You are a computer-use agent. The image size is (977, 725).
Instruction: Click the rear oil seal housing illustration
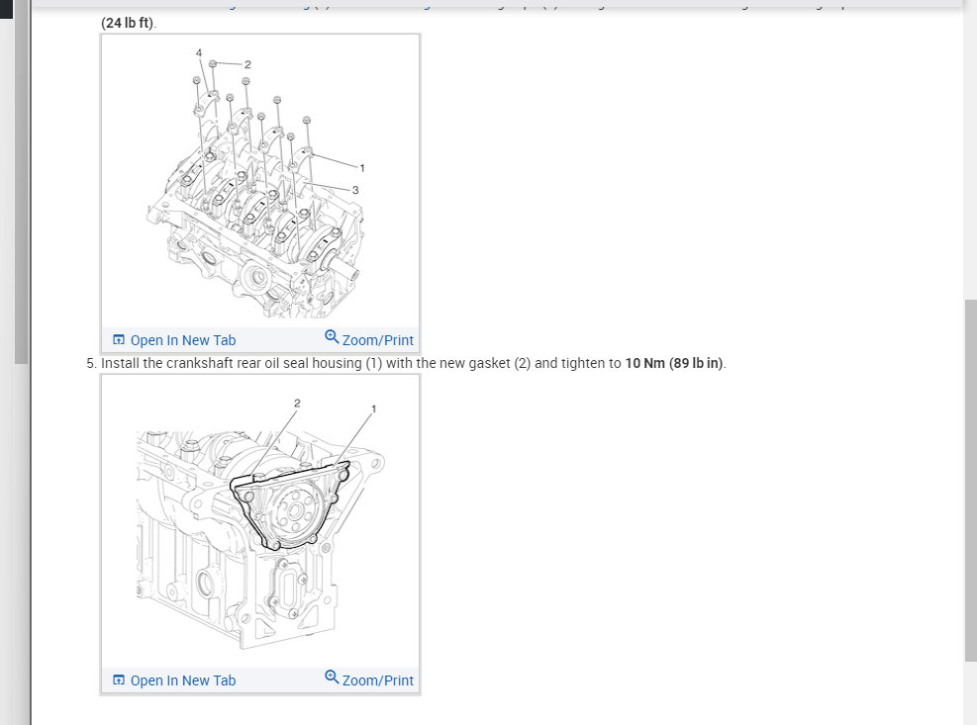pos(260,522)
